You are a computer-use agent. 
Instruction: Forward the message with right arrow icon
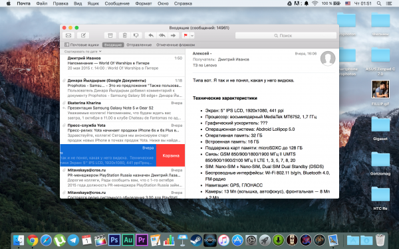[x=174, y=36]
